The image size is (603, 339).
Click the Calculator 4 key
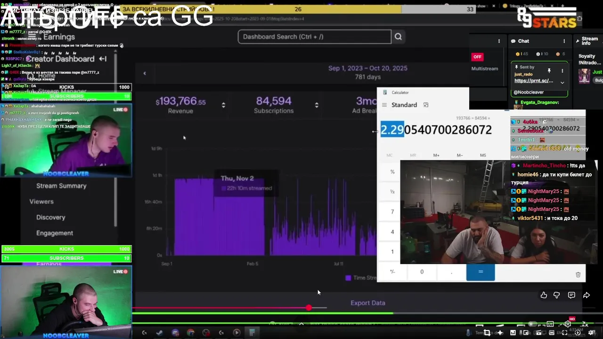392,232
